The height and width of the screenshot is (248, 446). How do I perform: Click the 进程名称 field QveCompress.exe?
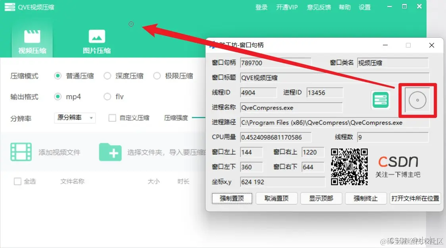(291, 108)
